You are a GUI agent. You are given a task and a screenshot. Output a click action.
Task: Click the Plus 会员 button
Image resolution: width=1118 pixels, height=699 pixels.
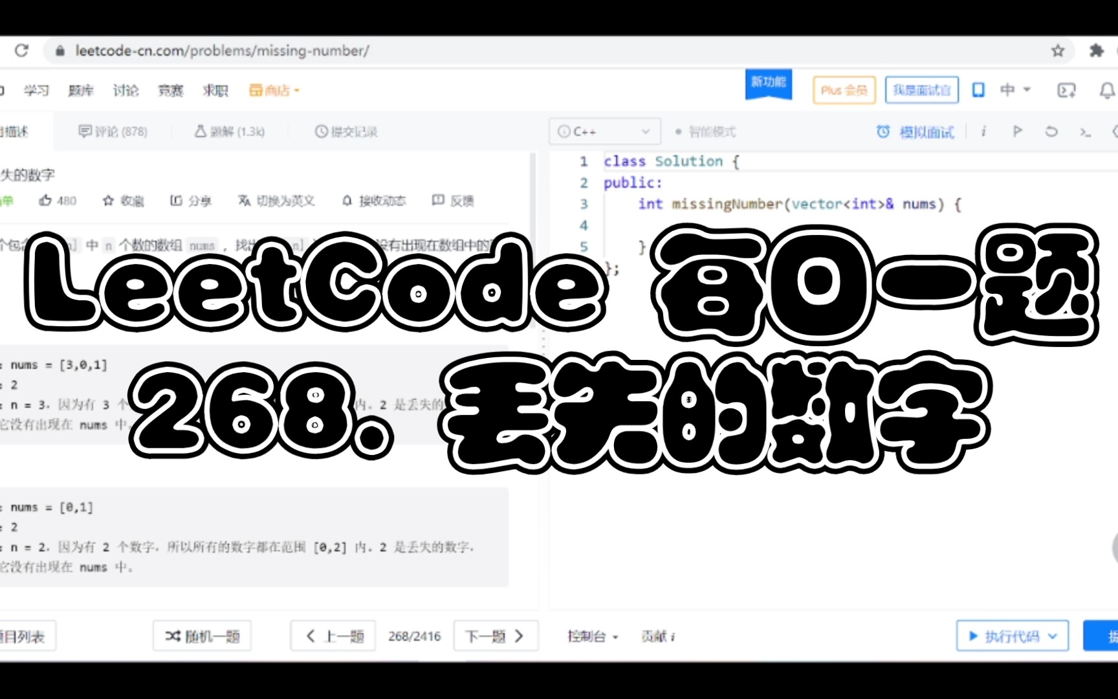click(844, 91)
